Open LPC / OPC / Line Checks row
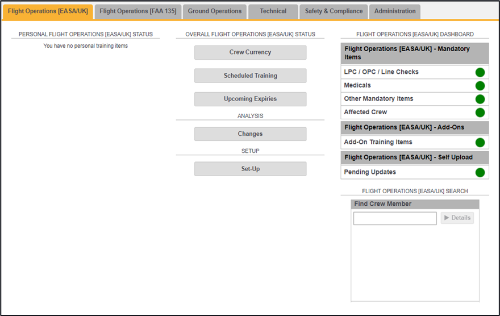Viewport: 500px width, 316px height. point(415,72)
